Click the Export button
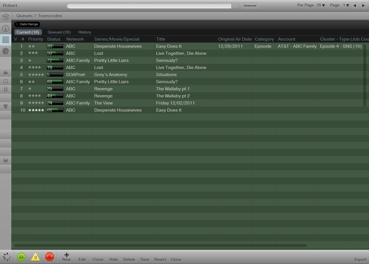369x264 pixels. [360, 259]
